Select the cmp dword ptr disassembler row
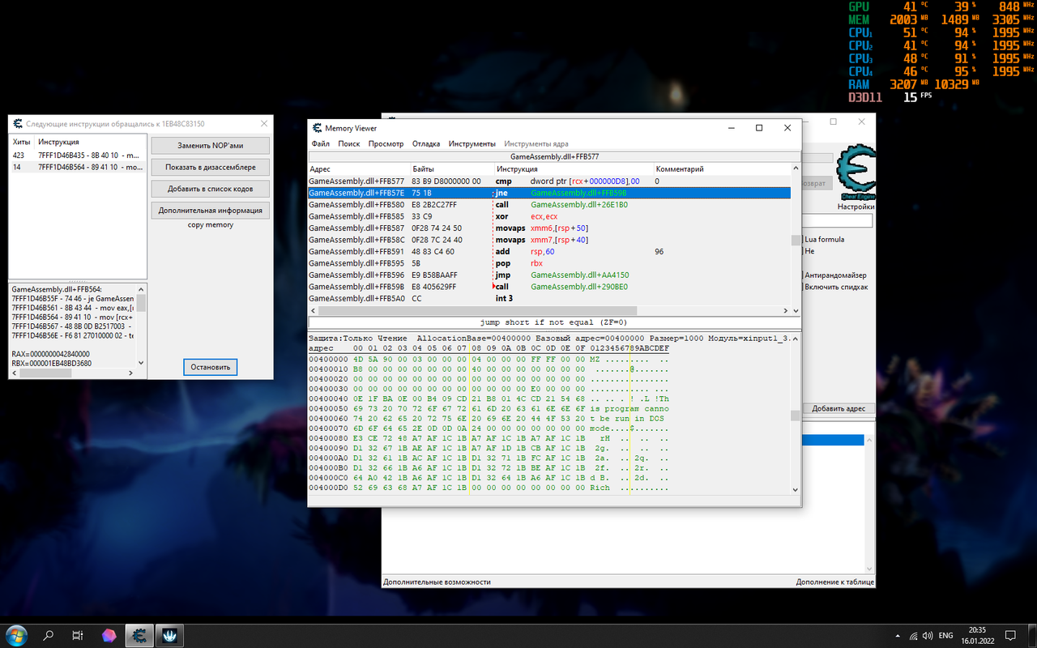The height and width of the screenshot is (648, 1037). (x=549, y=181)
